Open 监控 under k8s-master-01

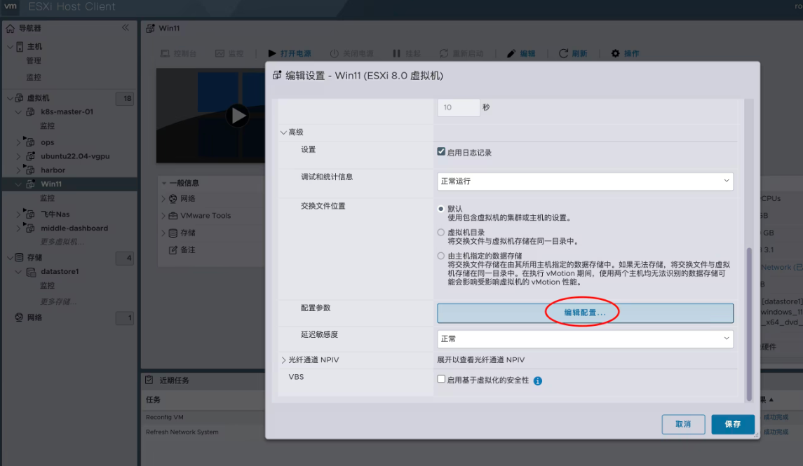pos(48,126)
